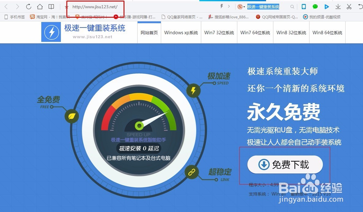Select the 网站首页 nav tab
Viewport: 363px width, 212px height.
click(x=149, y=33)
